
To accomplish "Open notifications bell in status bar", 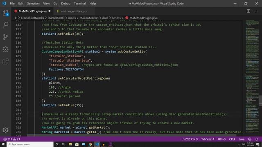I will tap(257, 139).
